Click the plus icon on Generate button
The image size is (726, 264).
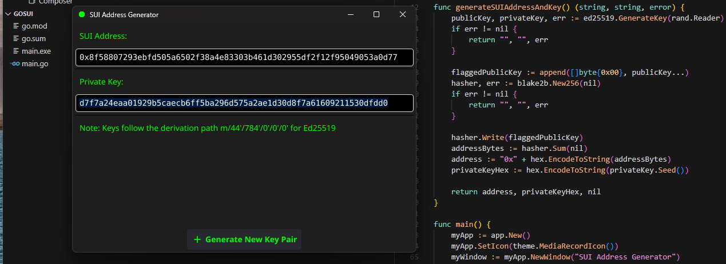(x=197, y=239)
